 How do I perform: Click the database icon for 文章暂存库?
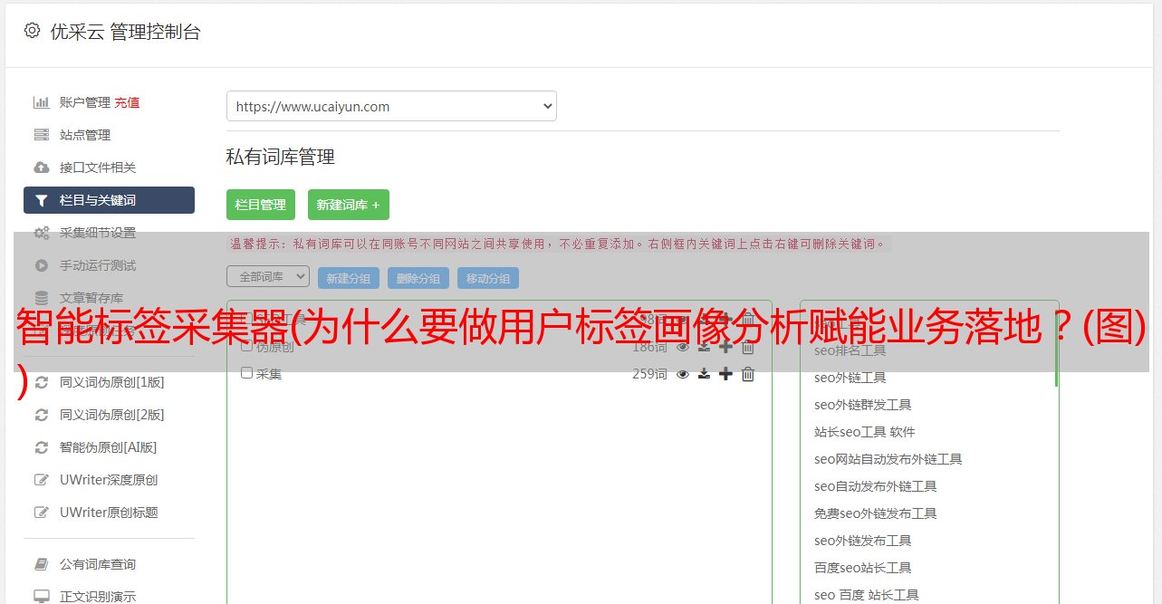click(42, 298)
